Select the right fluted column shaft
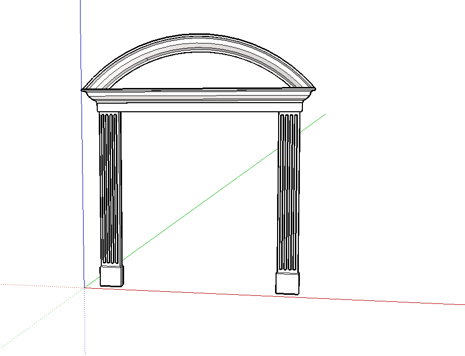 pos(288,192)
